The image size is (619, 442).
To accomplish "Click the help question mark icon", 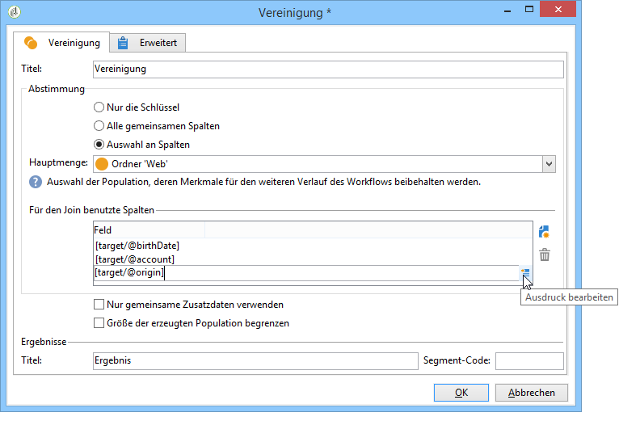I will pyautogui.click(x=36, y=182).
